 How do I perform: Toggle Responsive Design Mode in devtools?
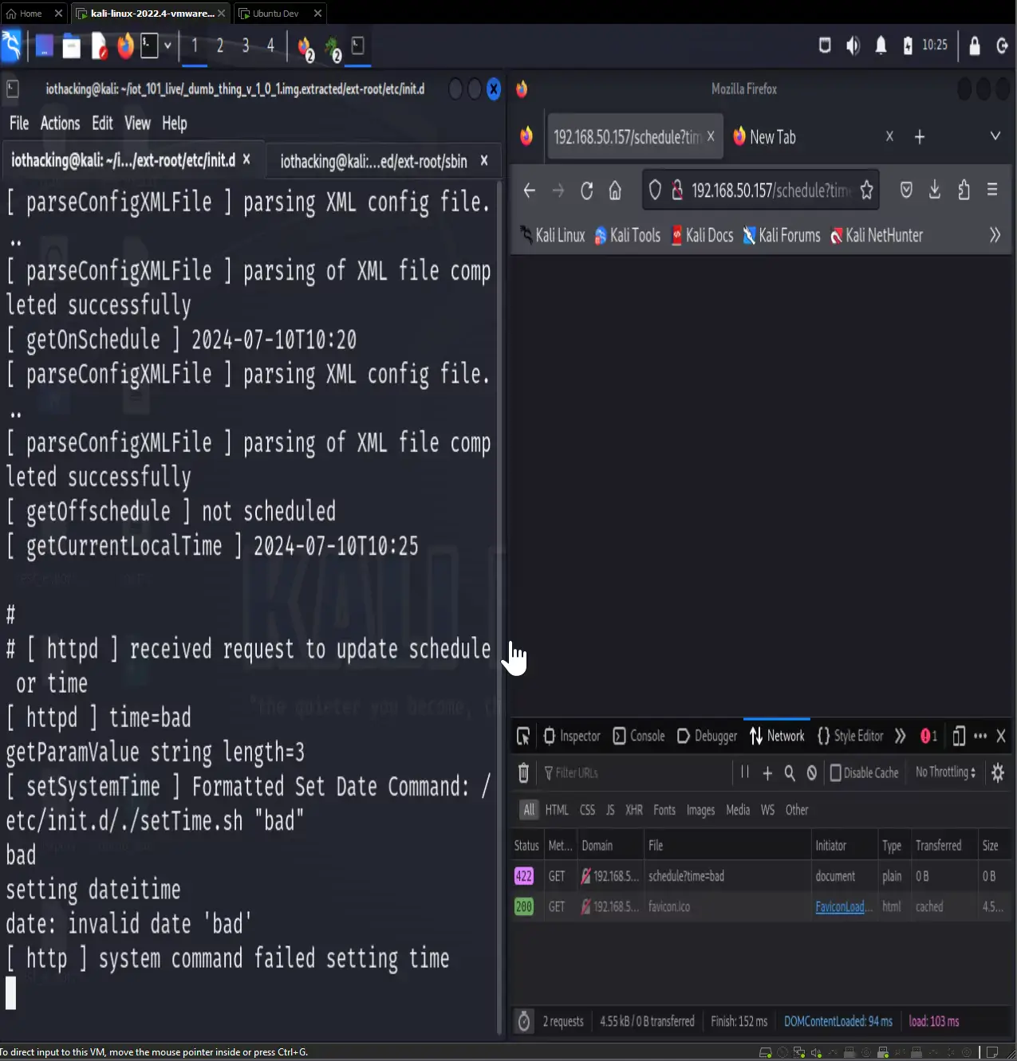pyautogui.click(x=959, y=736)
